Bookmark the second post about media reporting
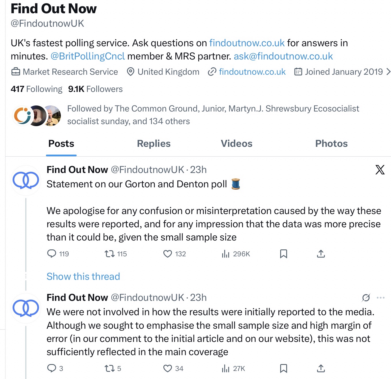 [x=283, y=368]
